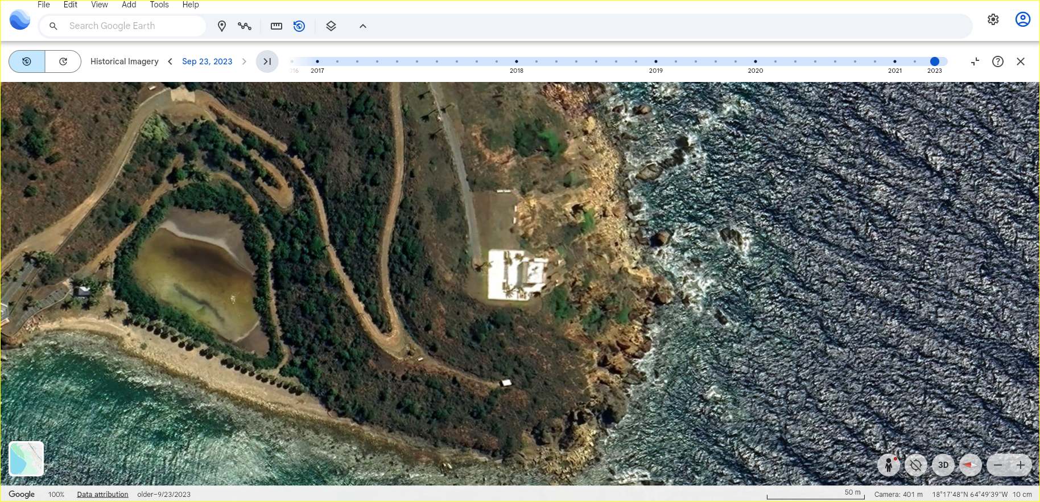1040x502 pixels.
Task: Collapse the timeline panel icon
Action: [x=975, y=61]
